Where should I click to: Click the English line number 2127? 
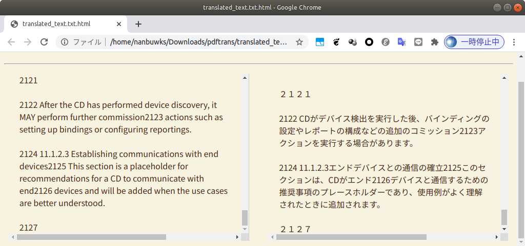click(x=29, y=228)
